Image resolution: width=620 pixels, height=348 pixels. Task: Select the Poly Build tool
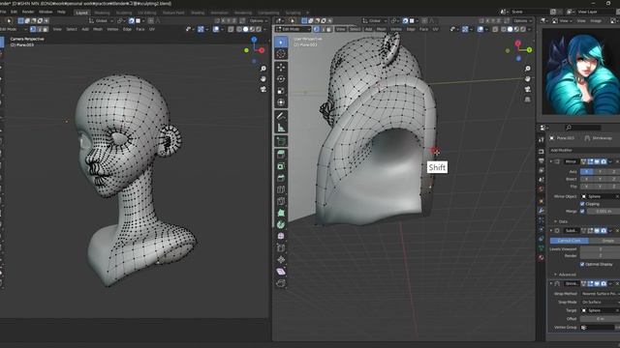point(281,213)
